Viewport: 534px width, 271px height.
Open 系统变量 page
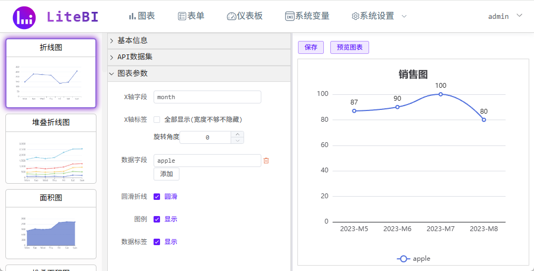[x=308, y=16]
